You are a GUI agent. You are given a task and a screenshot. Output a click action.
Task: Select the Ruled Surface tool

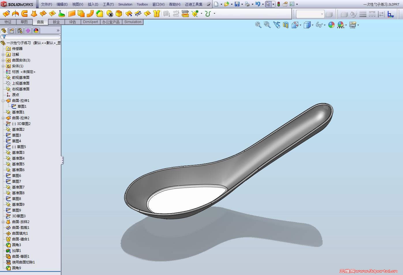90,14
